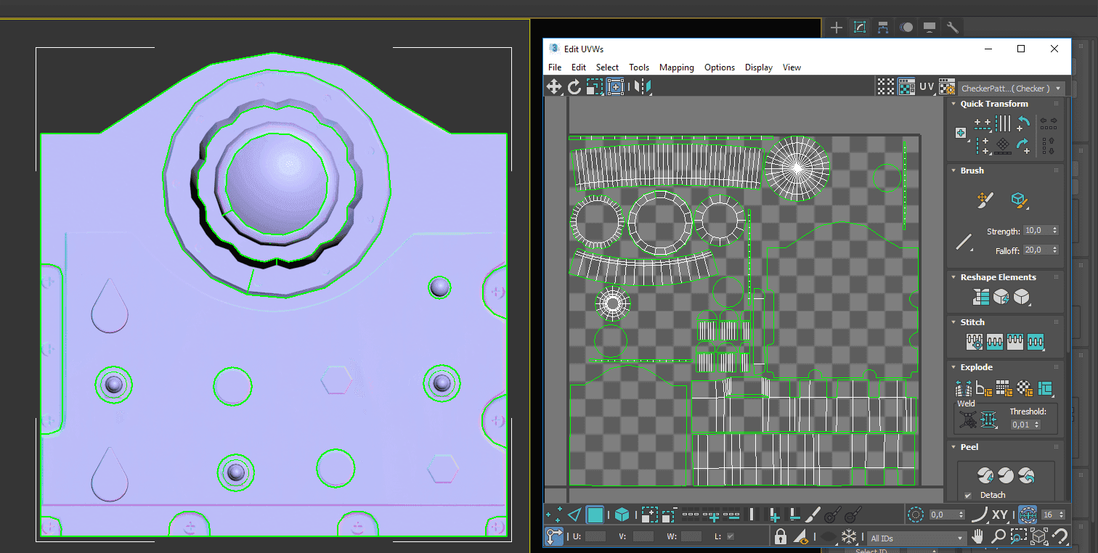Select the UV brush in the Brush rollout

[984, 200]
